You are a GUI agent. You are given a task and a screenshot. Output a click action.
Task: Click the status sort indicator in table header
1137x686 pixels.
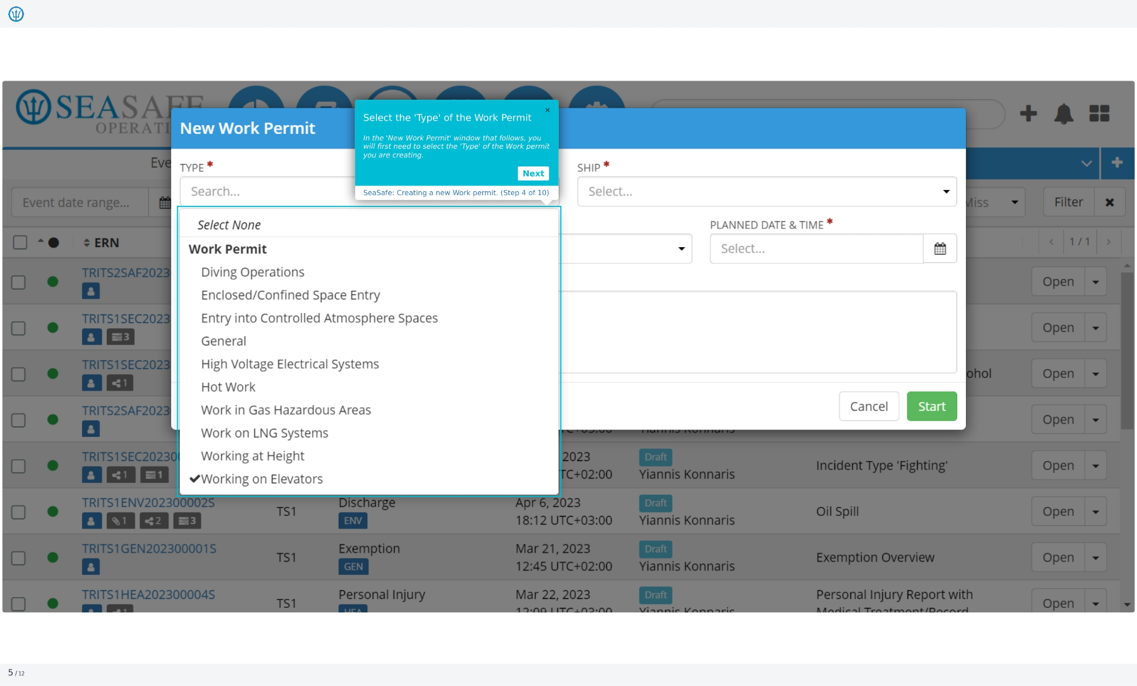point(48,243)
